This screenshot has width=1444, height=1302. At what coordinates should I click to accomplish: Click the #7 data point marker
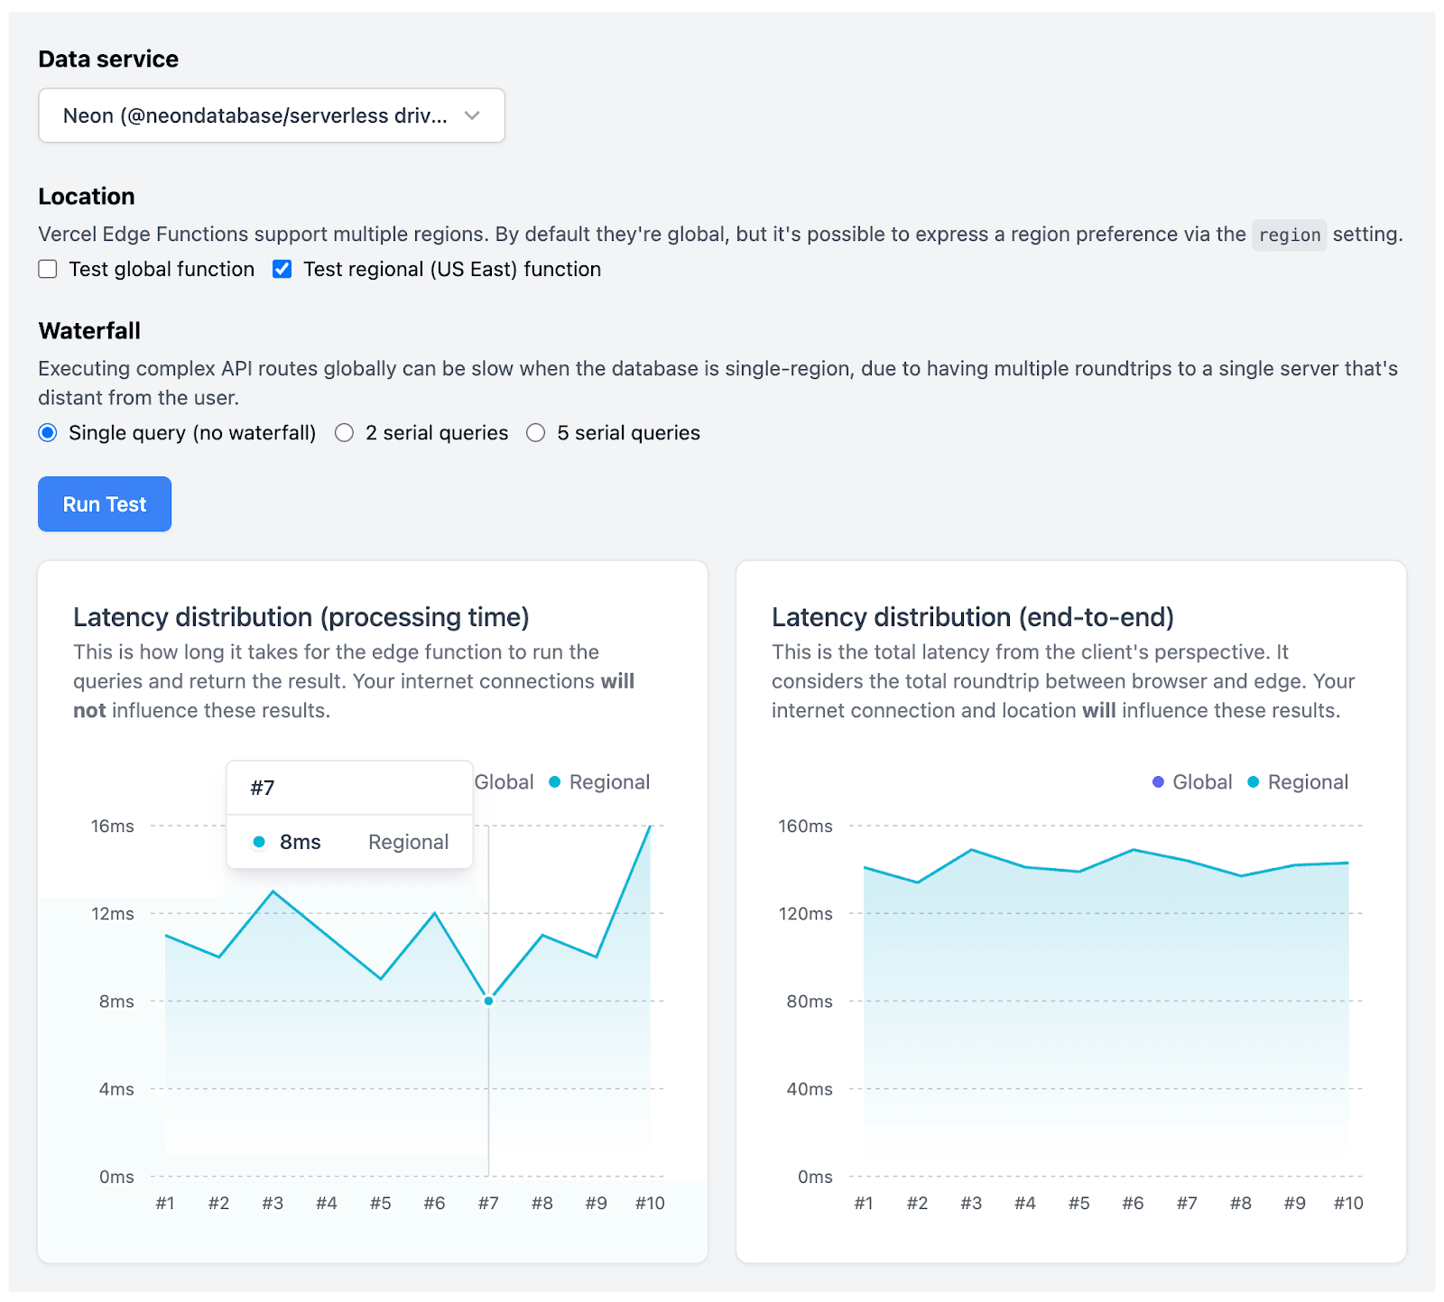click(488, 1001)
